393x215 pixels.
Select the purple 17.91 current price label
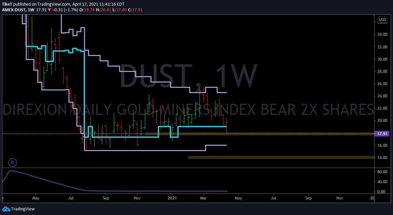[382, 134]
